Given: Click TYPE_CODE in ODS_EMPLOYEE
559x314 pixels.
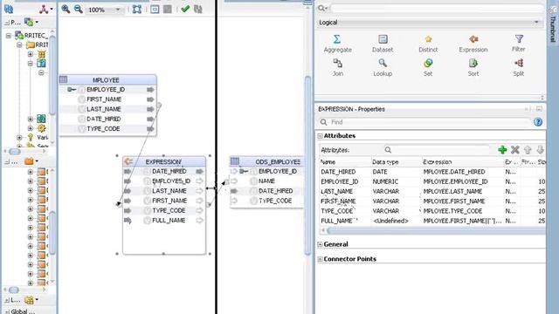Looking at the screenshot, I should coord(275,201).
